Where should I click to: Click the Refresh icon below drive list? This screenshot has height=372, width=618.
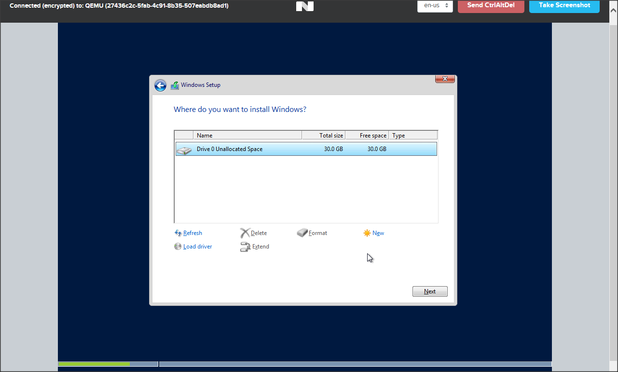[178, 233]
